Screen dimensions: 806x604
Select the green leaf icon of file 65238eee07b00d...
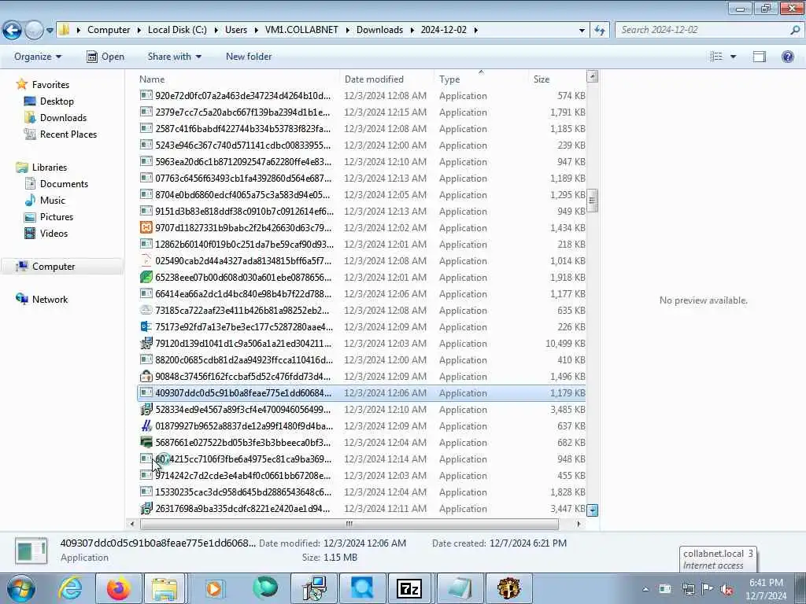(x=146, y=278)
